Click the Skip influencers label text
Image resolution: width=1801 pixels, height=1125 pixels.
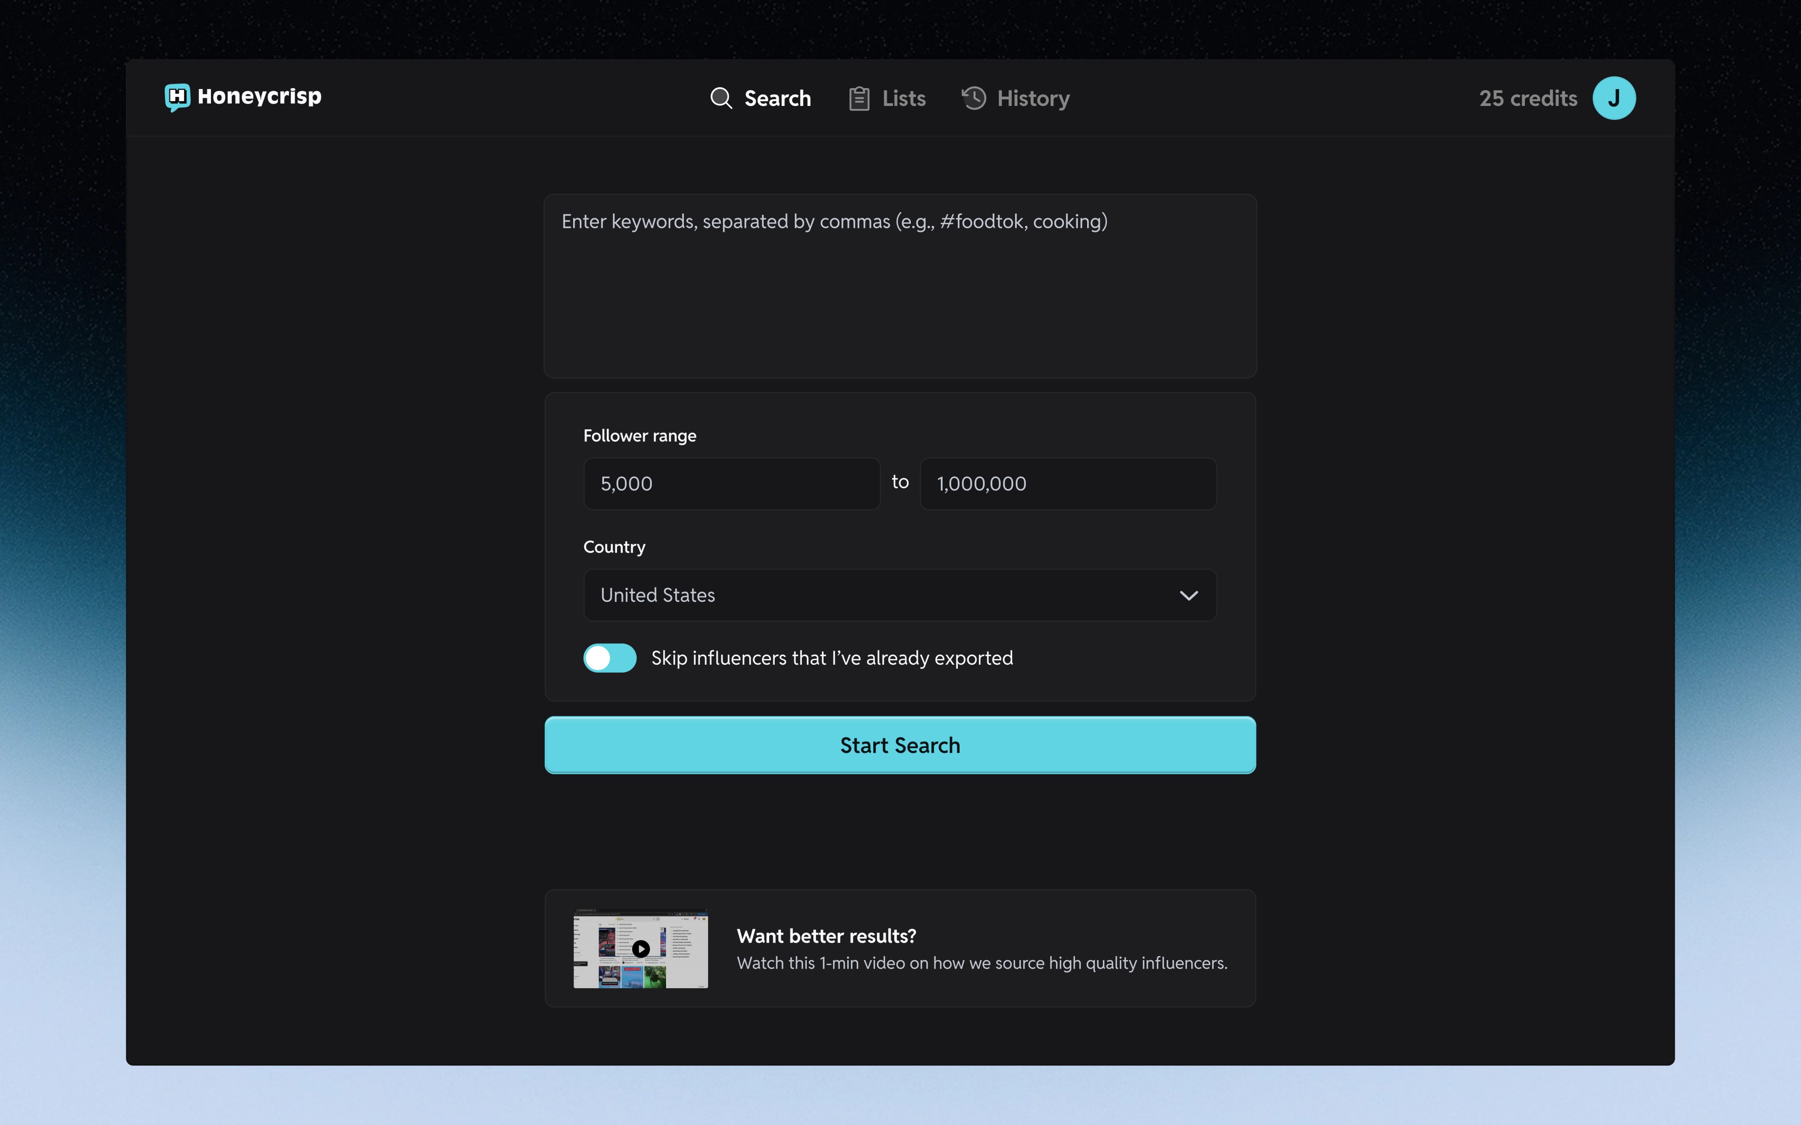(x=832, y=658)
